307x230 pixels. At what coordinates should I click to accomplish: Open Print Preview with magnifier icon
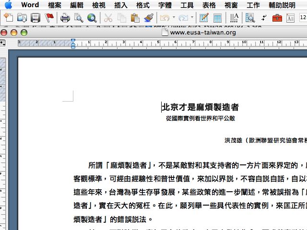pos(79,18)
